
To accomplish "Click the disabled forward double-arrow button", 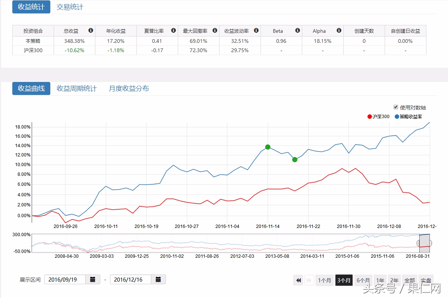I will coord(309,280).
